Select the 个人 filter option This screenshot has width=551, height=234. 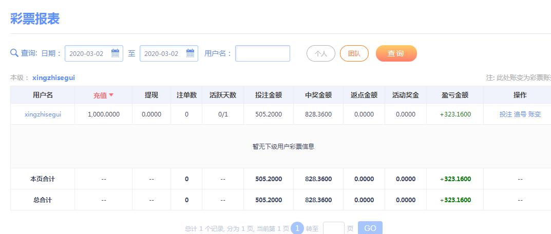[321, 53]
